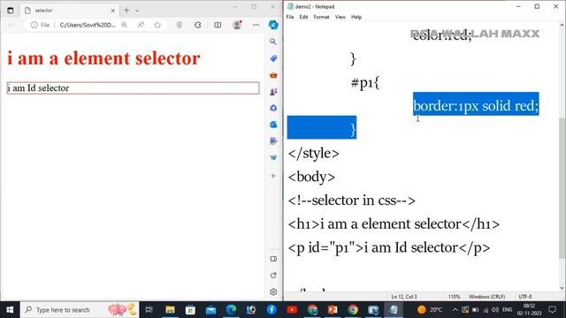Screen dimensions: 566x318
Task: Click taskbar 'Type here to search' box
Action: tap(80, 310)
